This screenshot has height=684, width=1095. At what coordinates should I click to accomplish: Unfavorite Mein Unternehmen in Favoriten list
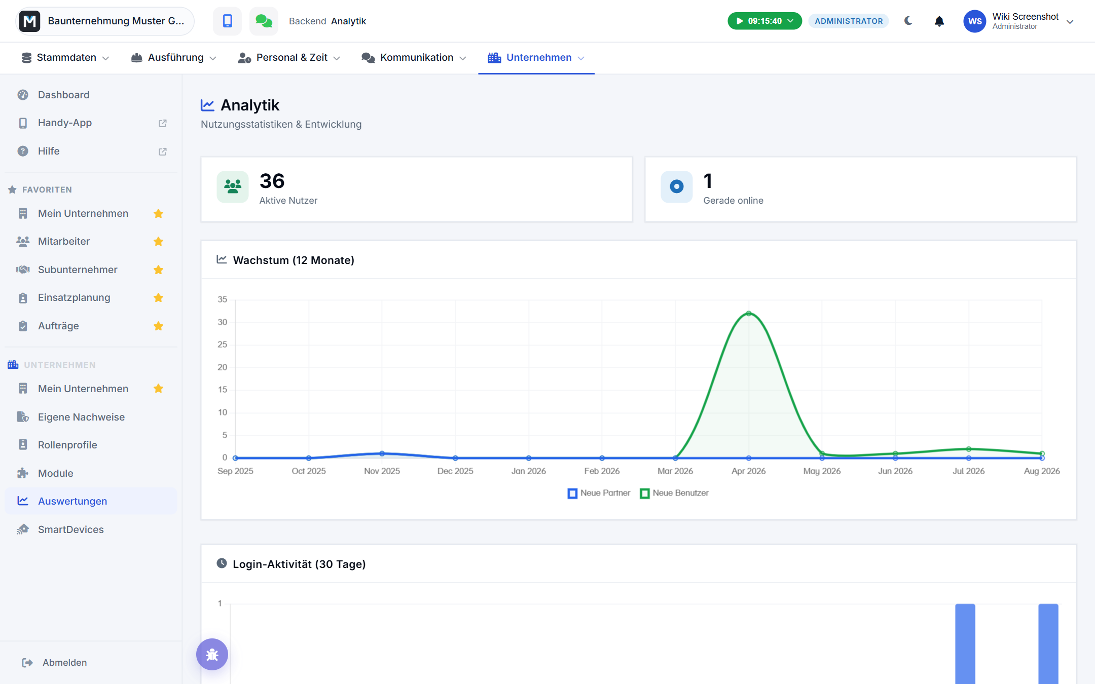click(x=159, y=213)
